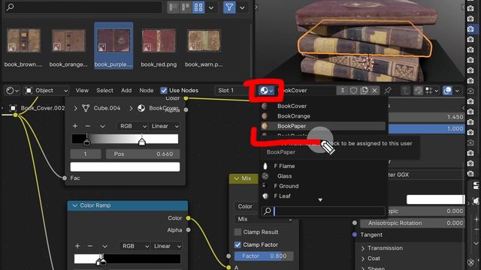Click the 1.450 value field
This screenshot has width=481, height=270.
(x=426, y=117)
